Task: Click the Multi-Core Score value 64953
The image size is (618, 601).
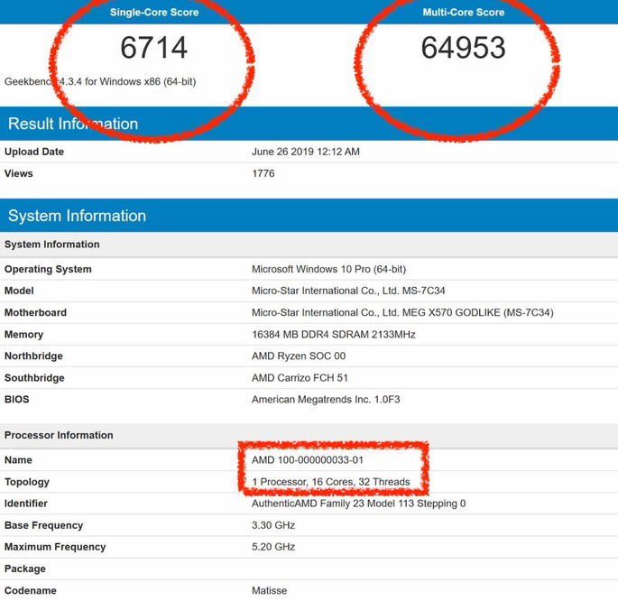Action: (463, 48)
